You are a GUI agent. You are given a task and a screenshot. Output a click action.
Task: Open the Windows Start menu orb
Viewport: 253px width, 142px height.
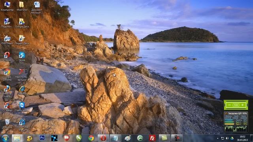(5, 138)
